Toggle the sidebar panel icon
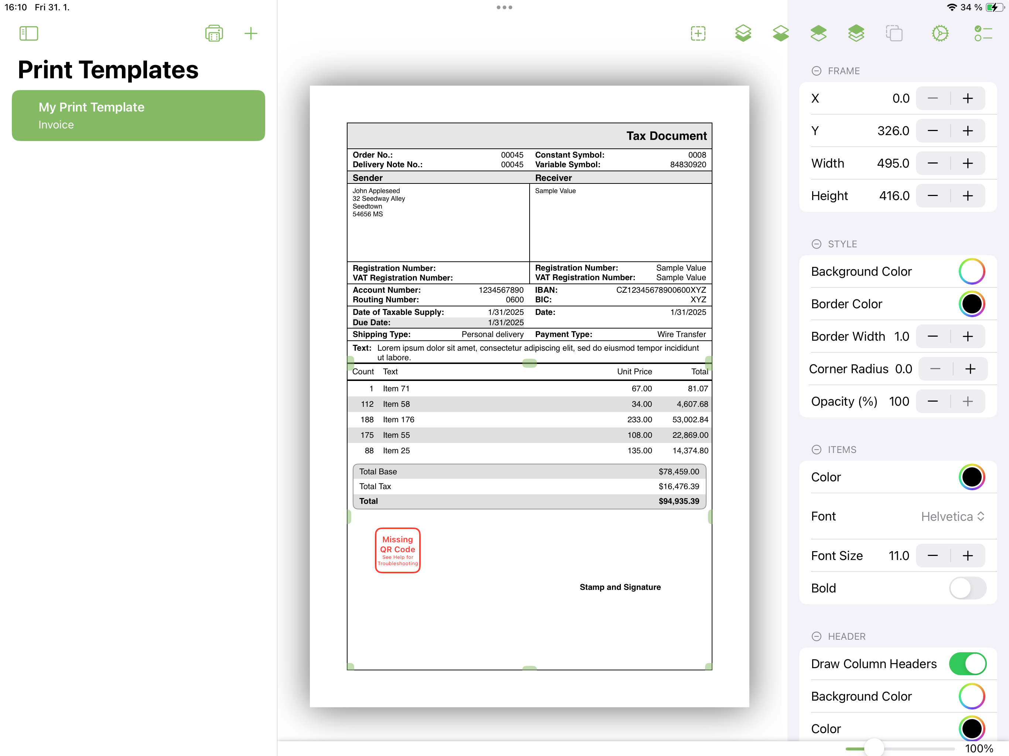Image resolution: width=1009 pixels, height=756 pixels. click(29, 33)
